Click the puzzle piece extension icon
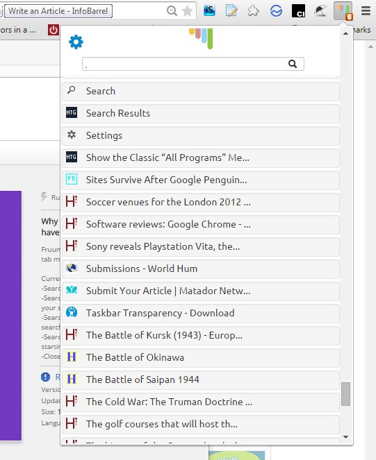 [x=254, y=11]
